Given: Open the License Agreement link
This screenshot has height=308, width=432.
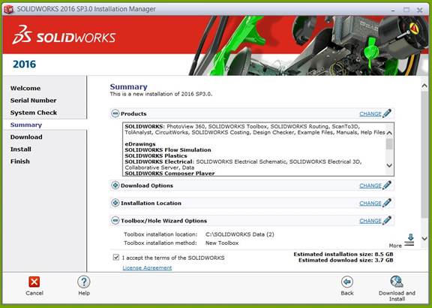Looking at the screenshot, I should click(x=147, y=267).
